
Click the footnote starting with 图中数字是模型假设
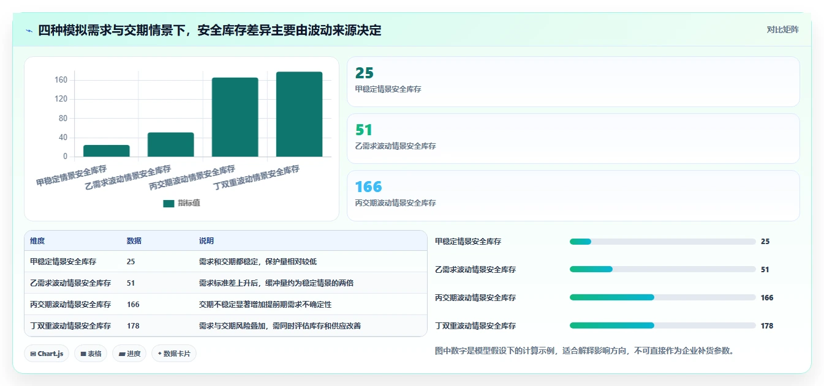coord(584,351)
